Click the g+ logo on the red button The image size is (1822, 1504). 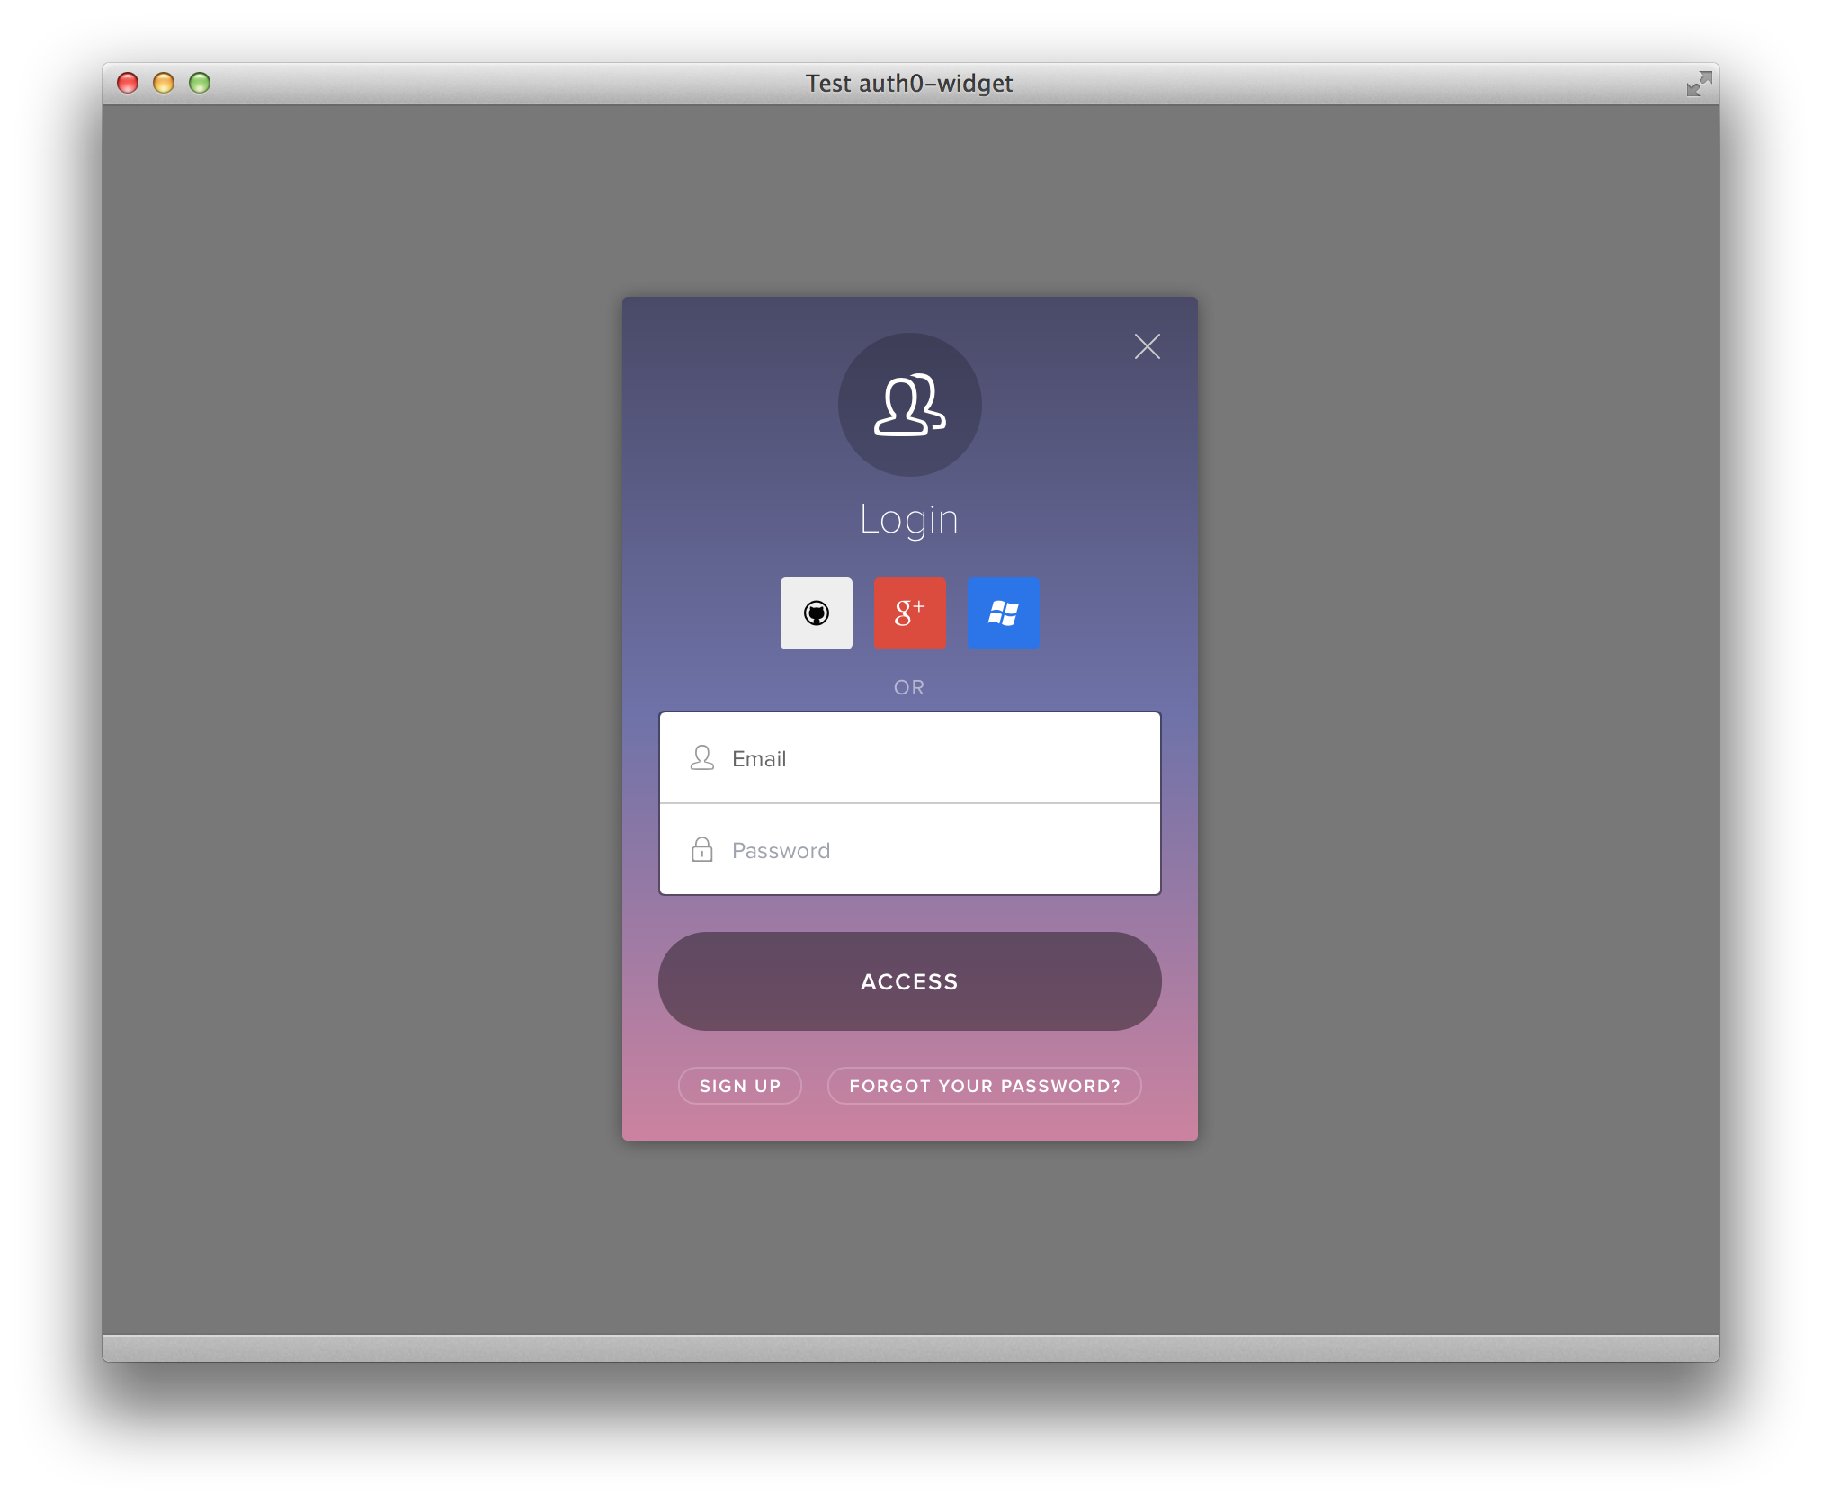coord(910,613)
